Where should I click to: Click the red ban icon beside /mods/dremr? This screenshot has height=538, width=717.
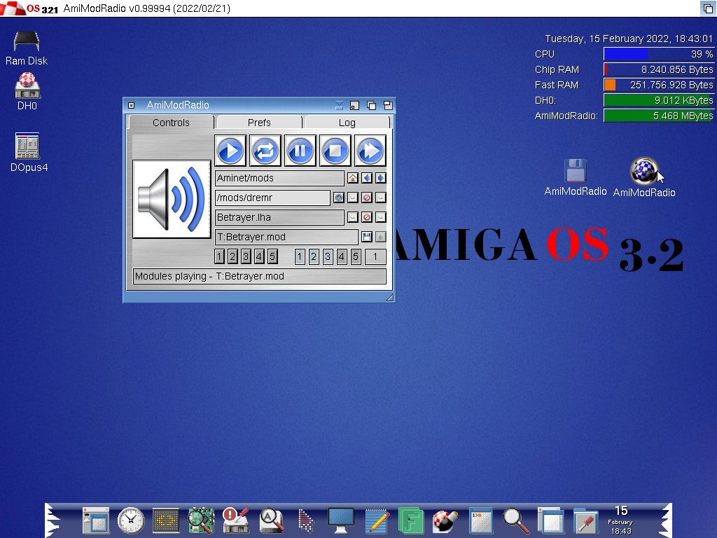click(x=367, y=198)
